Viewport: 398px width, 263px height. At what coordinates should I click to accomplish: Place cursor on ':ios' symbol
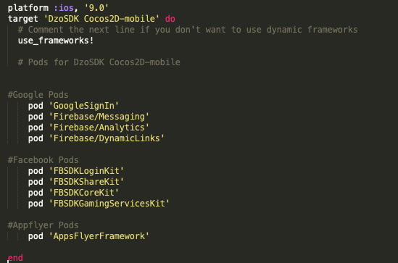64,8
